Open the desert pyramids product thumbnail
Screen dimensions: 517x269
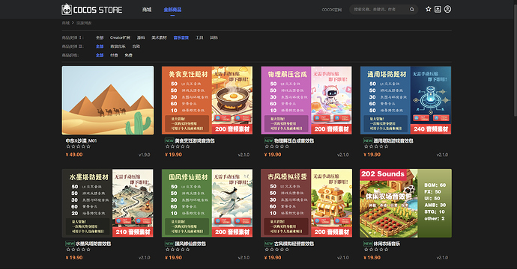click(x=108, y=100)
